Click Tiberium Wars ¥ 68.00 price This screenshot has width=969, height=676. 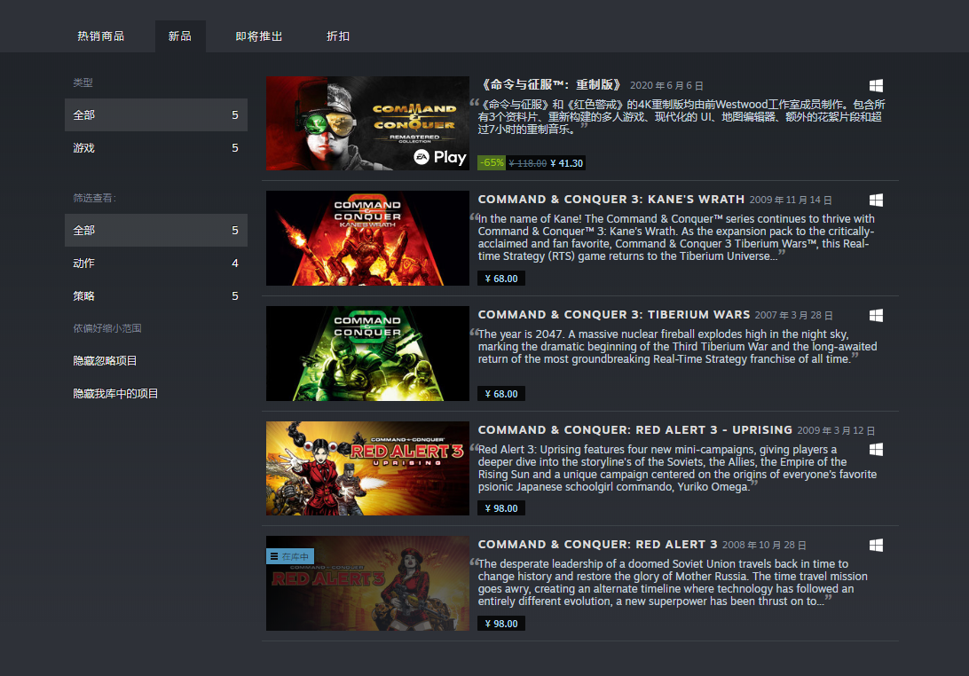[501, 394]
